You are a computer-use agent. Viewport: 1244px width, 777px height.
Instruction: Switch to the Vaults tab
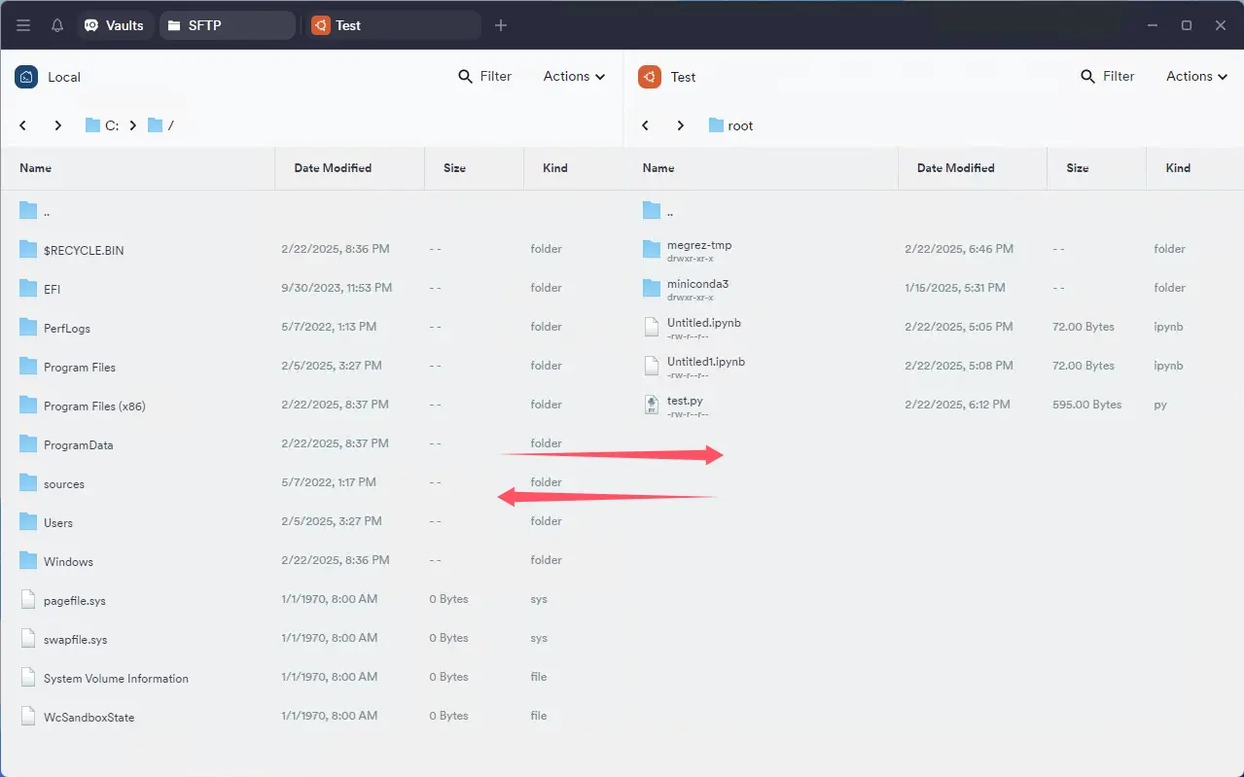coord(115,25)
